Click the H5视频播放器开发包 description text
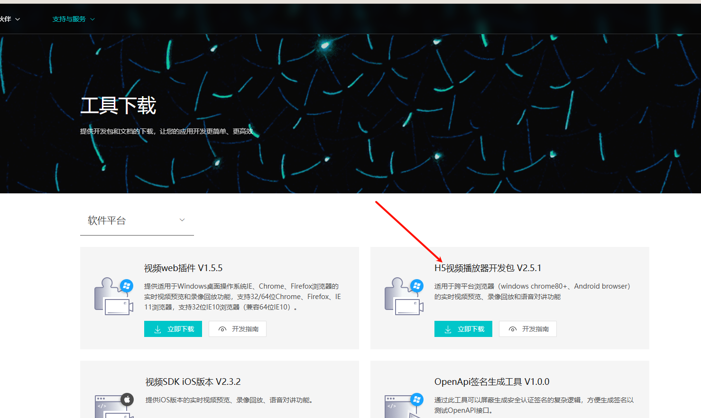701x418 pixels. point(532,291)
